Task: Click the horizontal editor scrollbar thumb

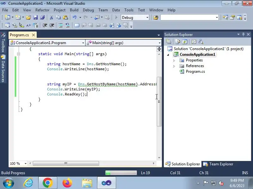Action: (66, 163)
